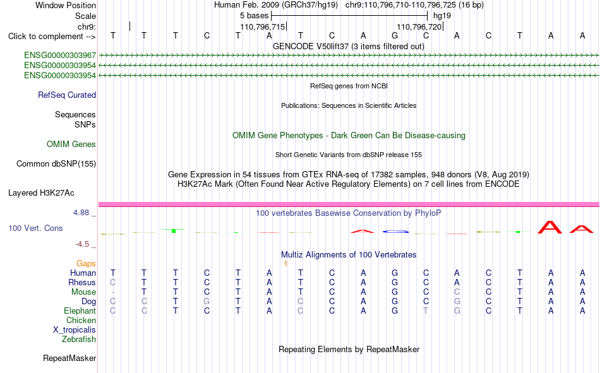Click the 110,796,720 position marker

[420, 27]
